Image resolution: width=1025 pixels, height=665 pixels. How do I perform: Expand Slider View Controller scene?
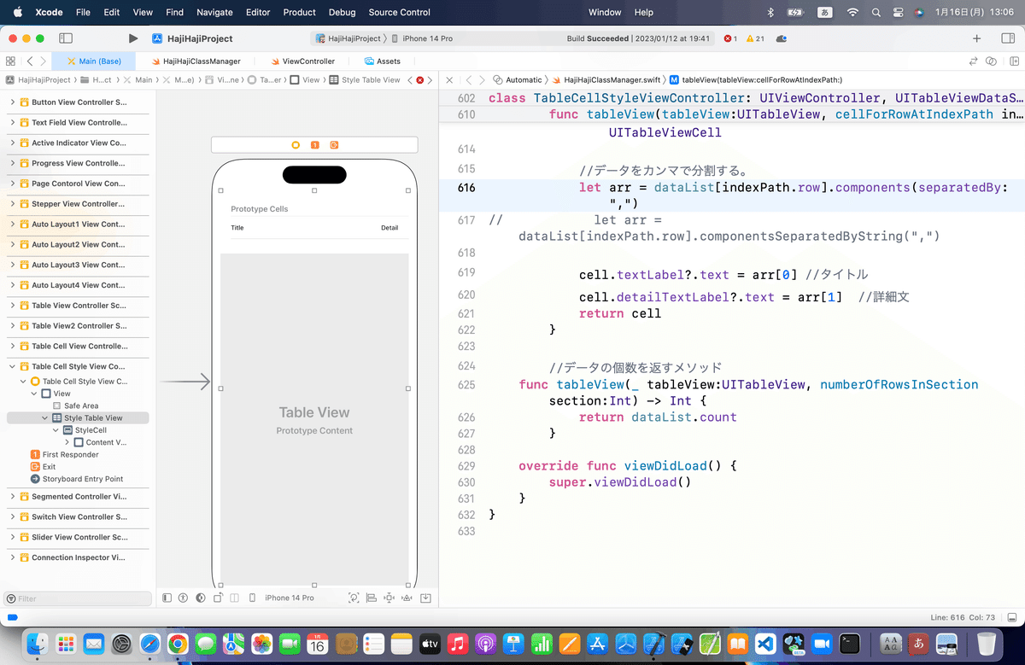(12, 537)
